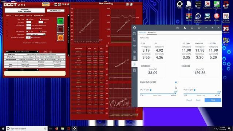
Task: Choose the 32 bits test version
Action: click(27, 32)
